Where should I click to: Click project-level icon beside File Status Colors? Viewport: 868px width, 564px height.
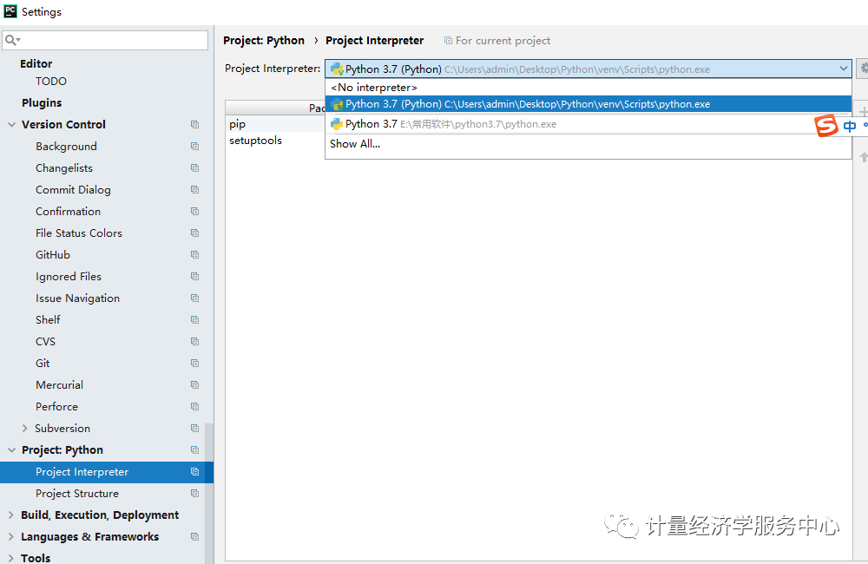coord(194,233)
